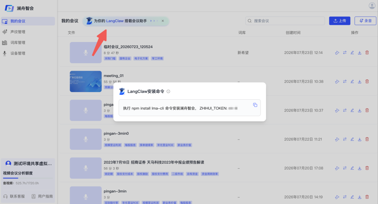Re-run analysis for pingan-3min0
The height and width of the screenshot is (204, 378).
337,139
